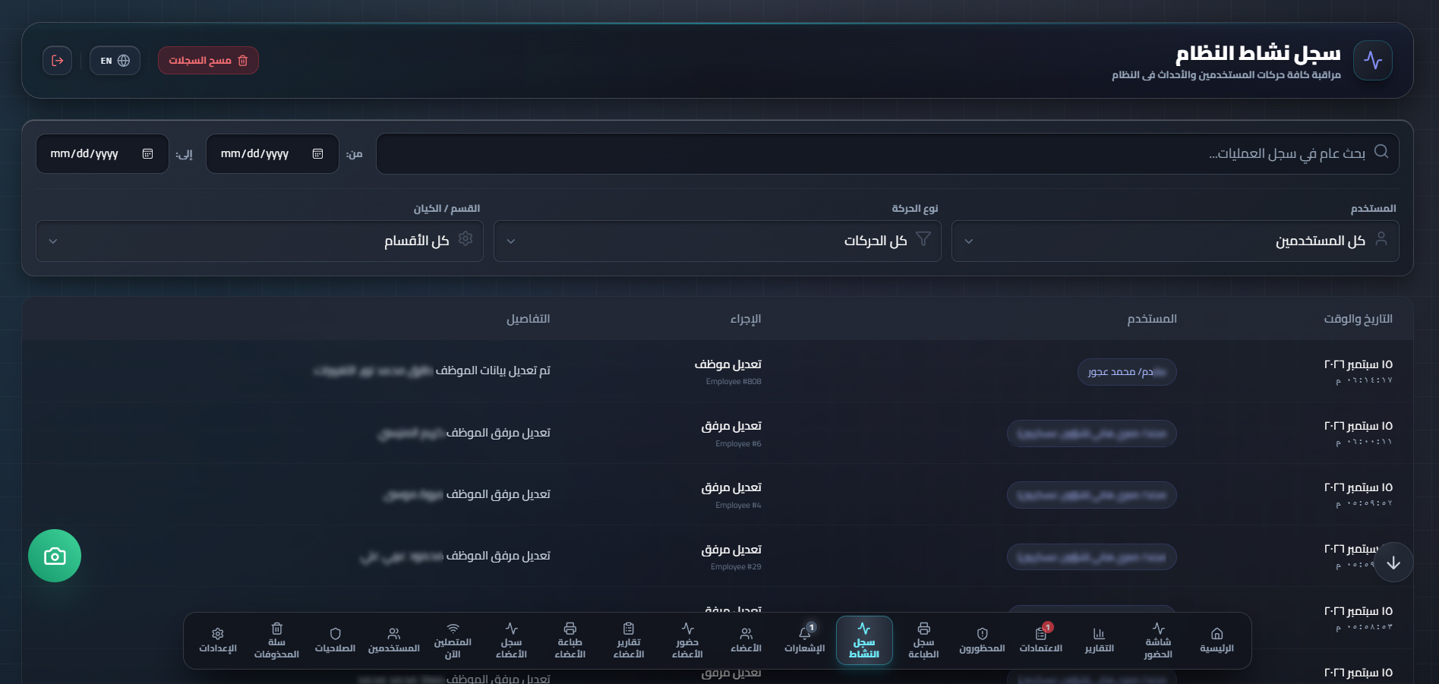Screen dimensions: 1439x684
Task: Open المتصلين الآن online users
Action: click(453, 641)
